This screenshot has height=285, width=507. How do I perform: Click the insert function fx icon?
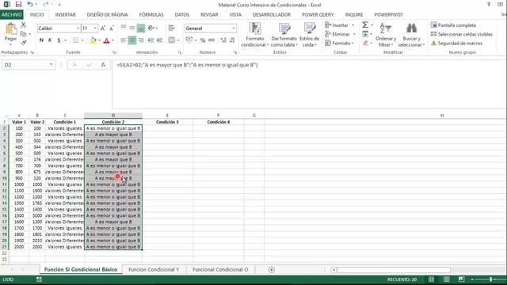[103, 65]
